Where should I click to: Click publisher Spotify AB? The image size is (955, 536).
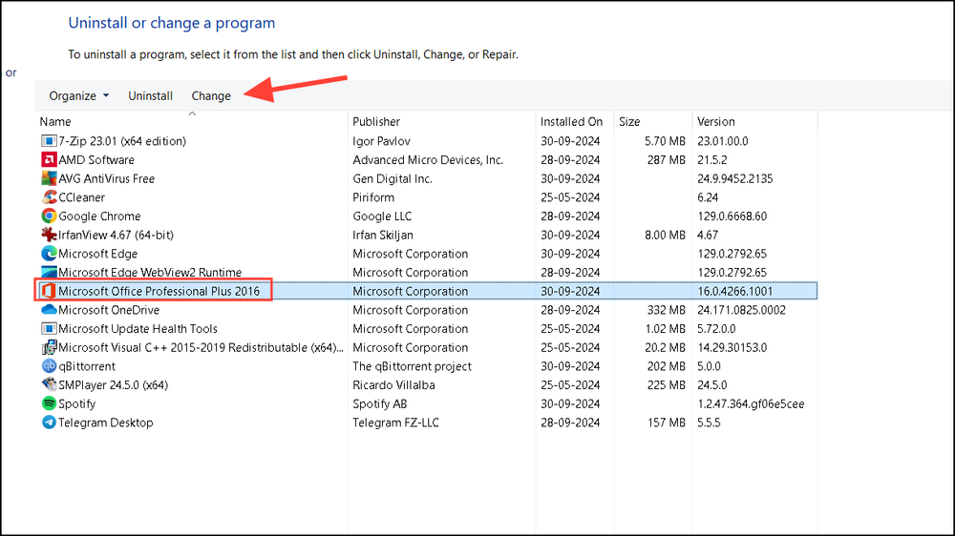379,404
